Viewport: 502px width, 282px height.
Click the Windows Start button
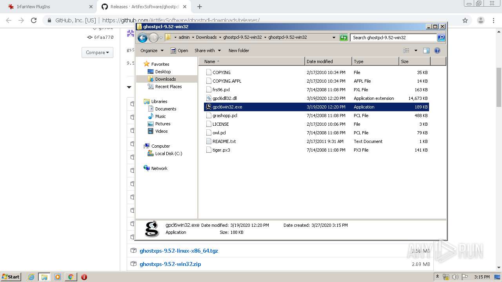point(11,277)
